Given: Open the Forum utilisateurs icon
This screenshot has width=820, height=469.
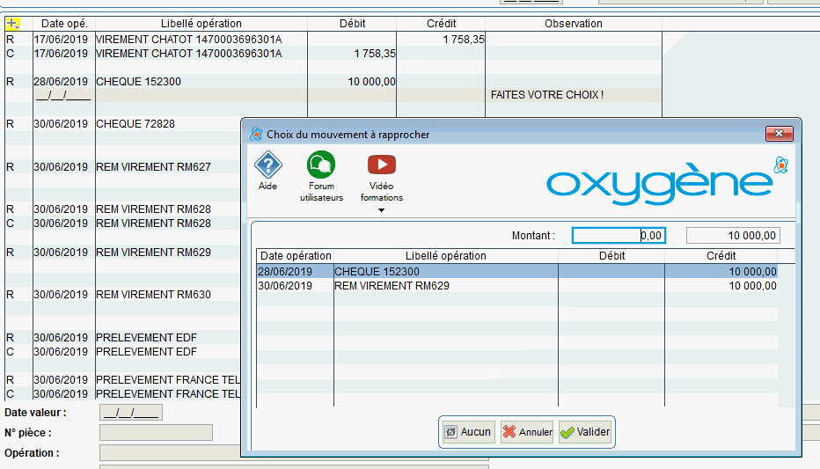Looking at the screenshot, I should [x=321, y=165].
